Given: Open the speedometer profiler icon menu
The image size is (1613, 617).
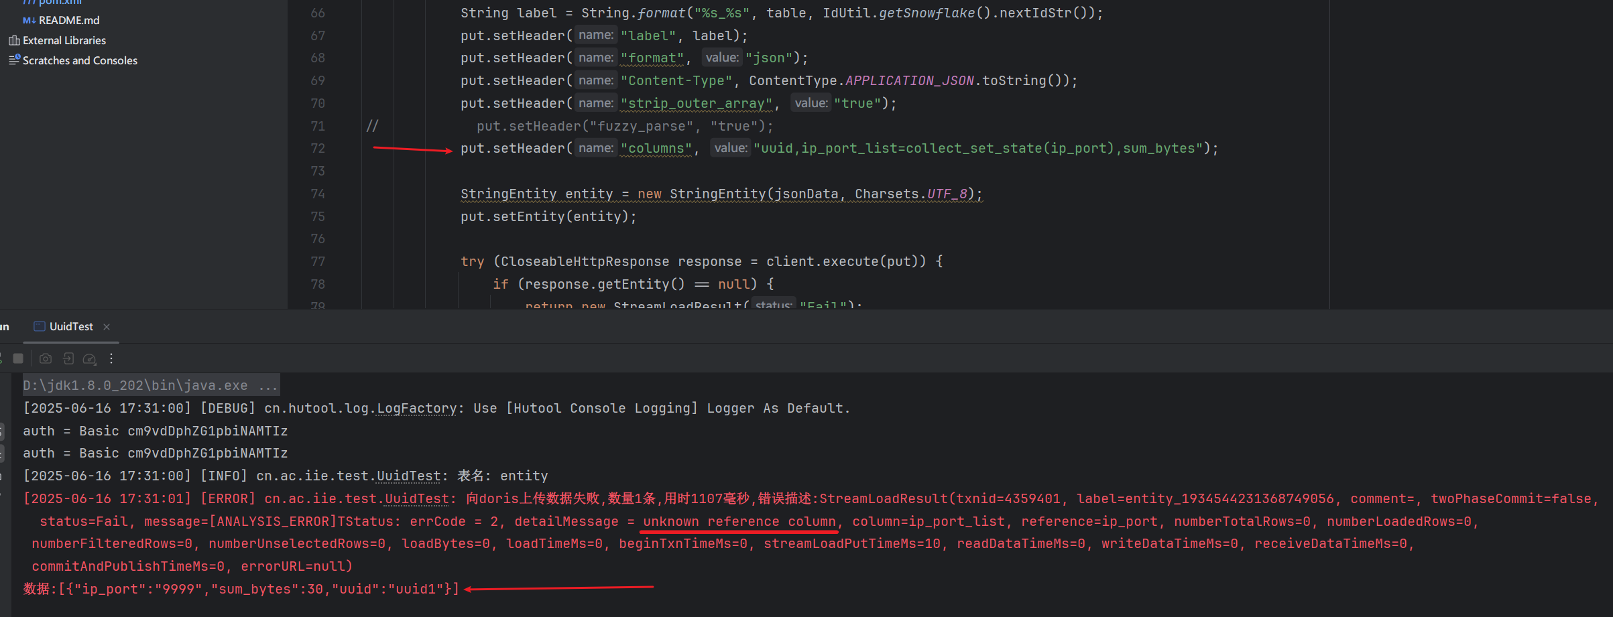Looking at the screenshot, I should [89, 359].
